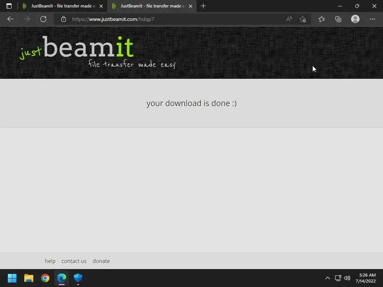View site information lock icon
This screenshot has width=383, height=287.
(64, 19)
